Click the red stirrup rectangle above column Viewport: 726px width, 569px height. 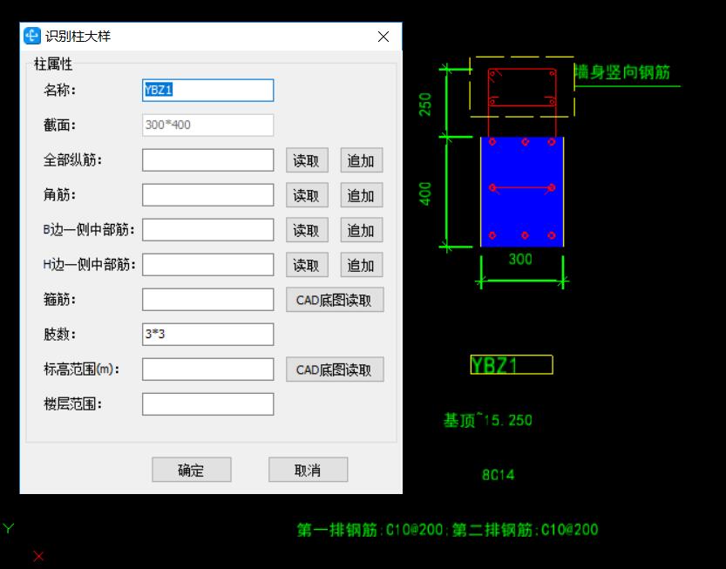pos(522,87)
